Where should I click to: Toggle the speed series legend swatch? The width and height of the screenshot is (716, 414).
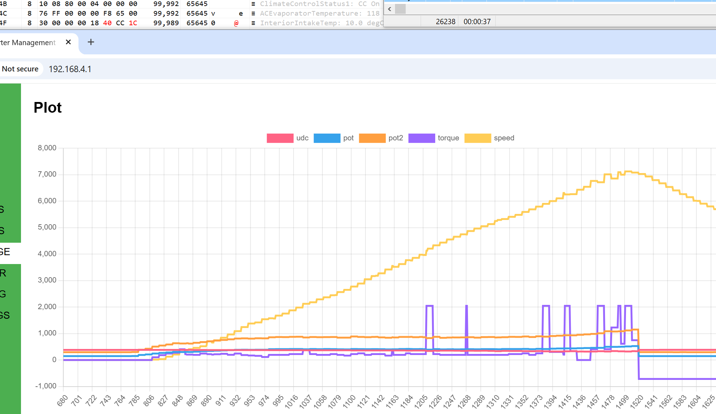click(x=478, y=138)
